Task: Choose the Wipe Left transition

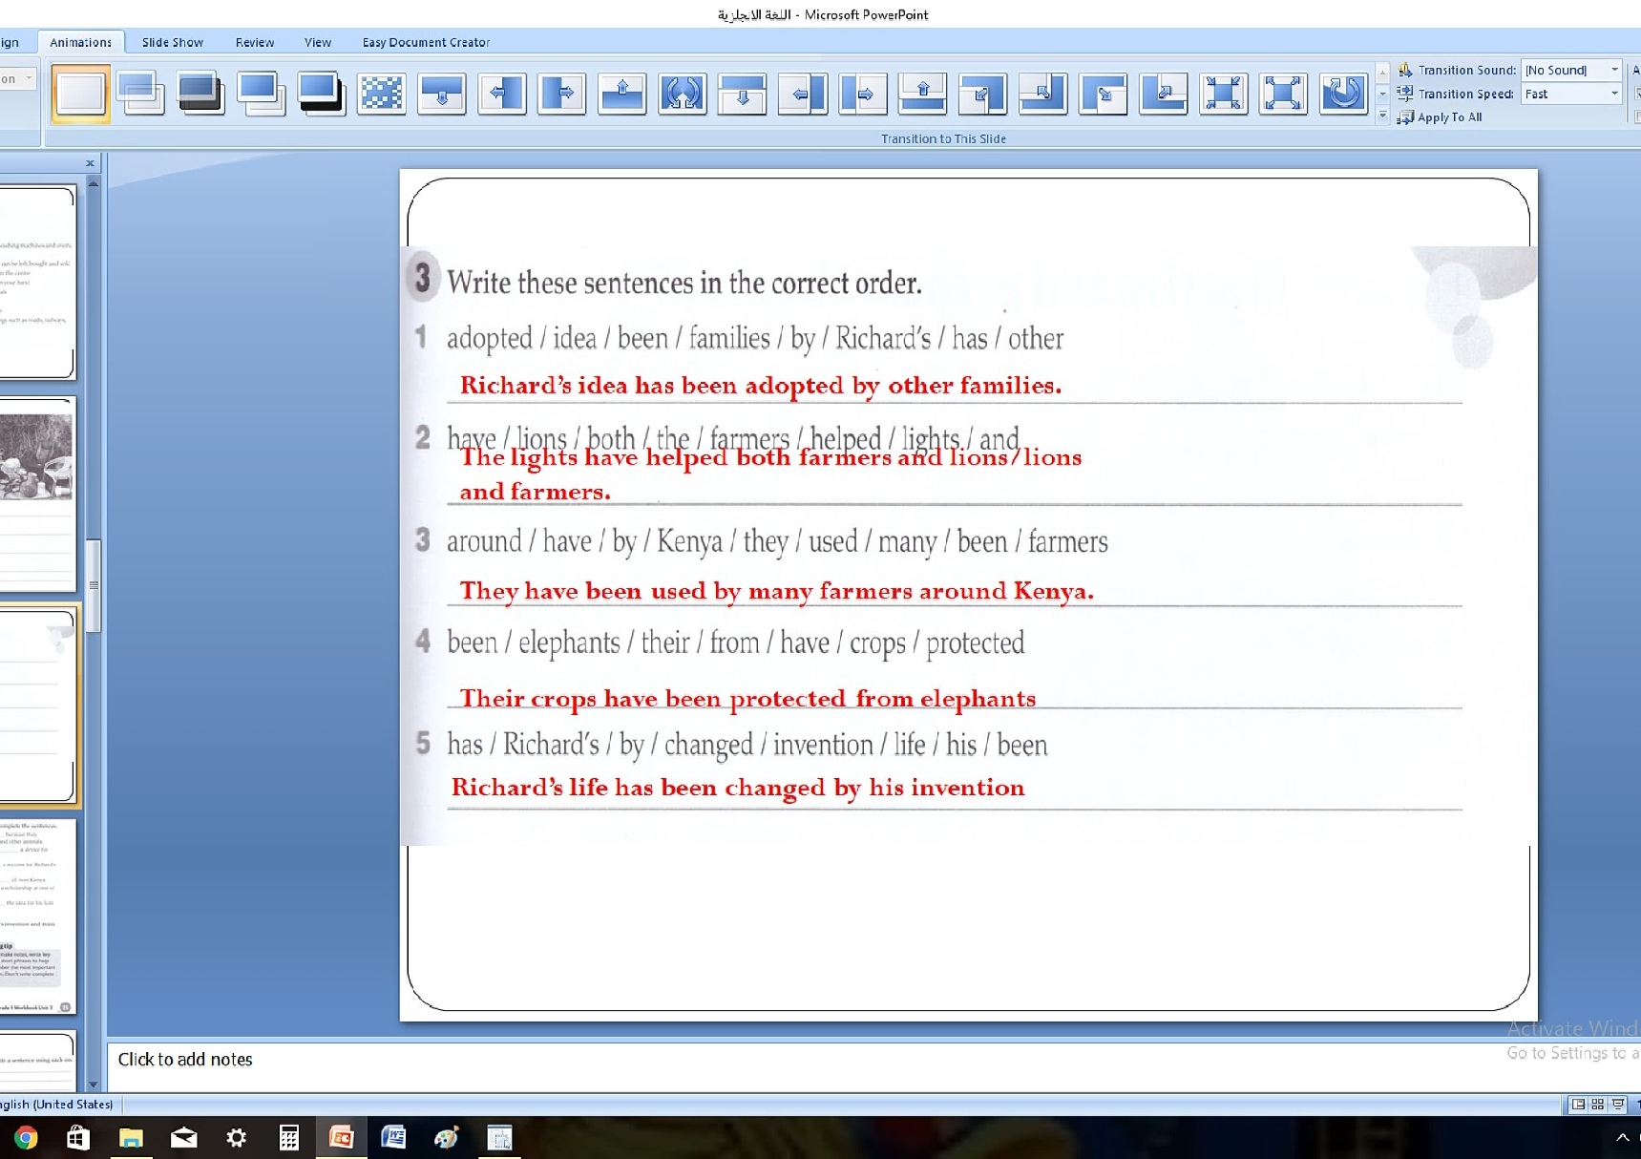Action: [x=501, y=94]
